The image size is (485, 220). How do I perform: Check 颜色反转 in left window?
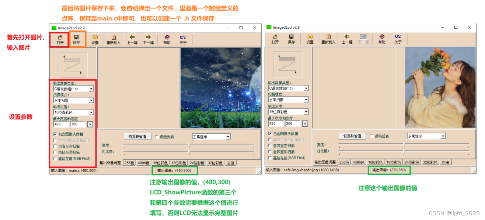pyautogui.click(x=157, y=137)
